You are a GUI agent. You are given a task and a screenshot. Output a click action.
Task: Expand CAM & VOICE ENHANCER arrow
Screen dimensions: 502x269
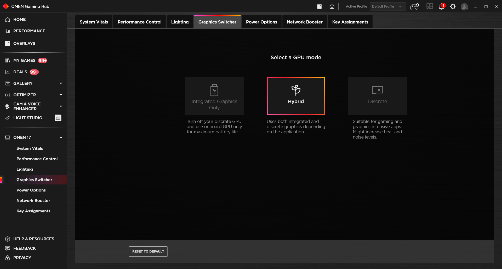pyautogui.click(x=61, y=106)
